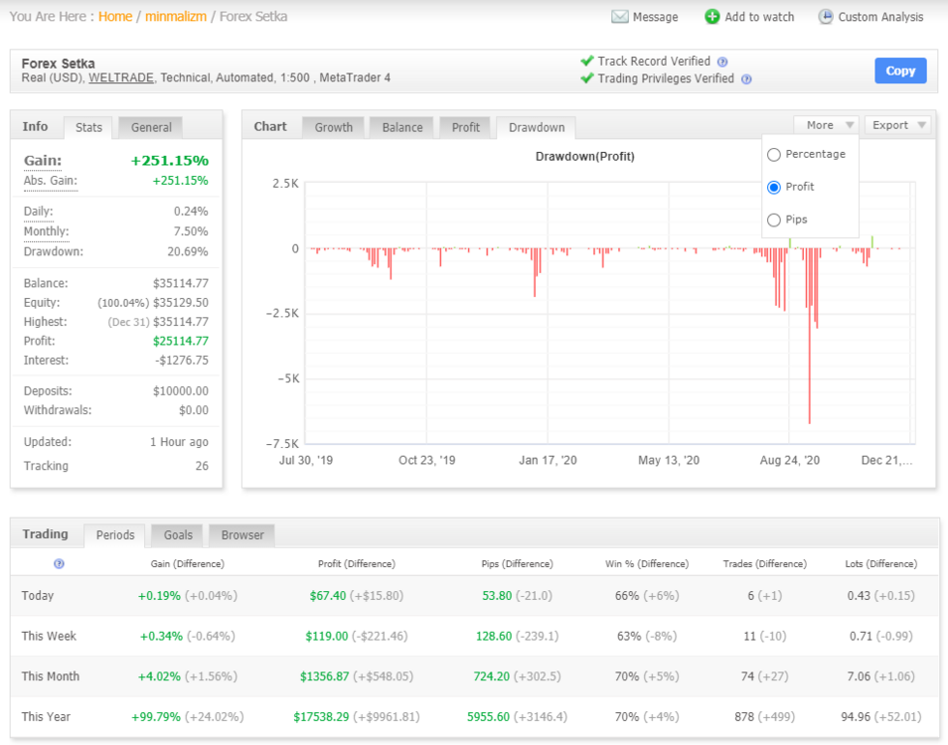Switch to the Stats tab
The image size is (948, 745).
coord(88,127)
